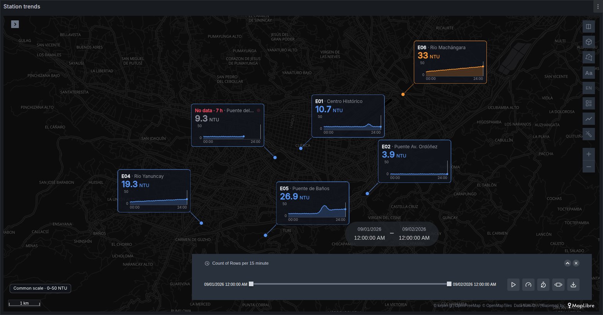Toggle map labels with Aa icon

[x=589, y=73]
